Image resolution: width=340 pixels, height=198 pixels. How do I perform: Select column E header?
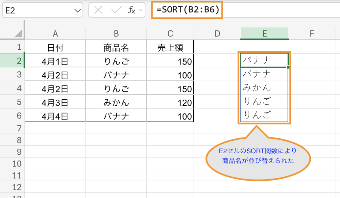pos(264,33)
